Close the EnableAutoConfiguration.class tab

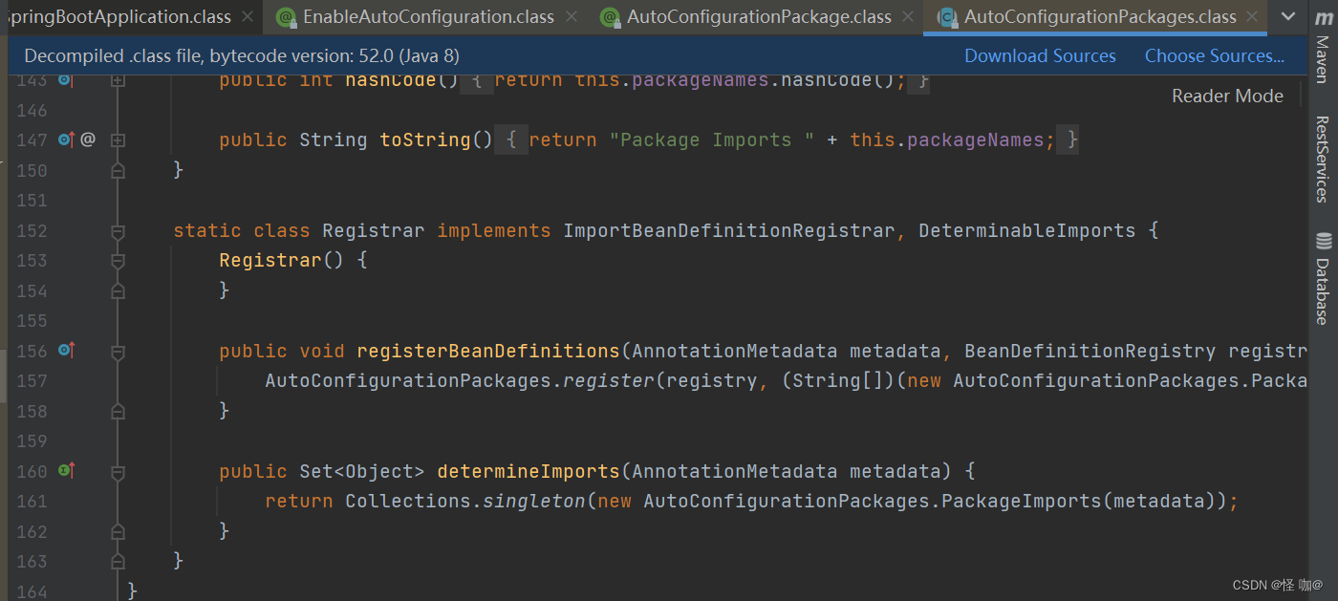point(572,16)
